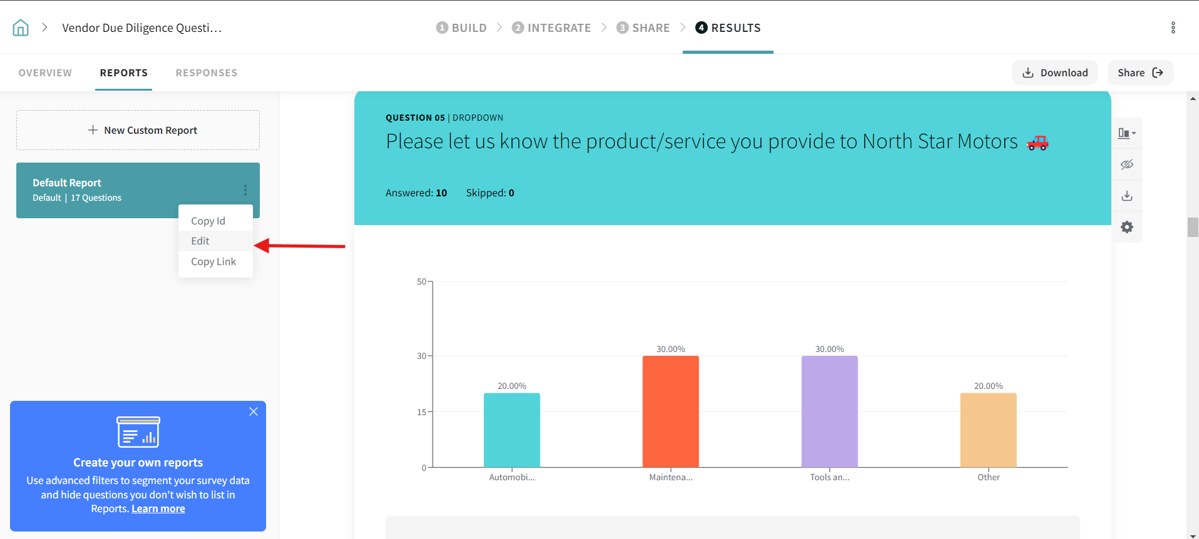Switch to the Overview tab
The height and width of the screenshot is (539, 1199).
(x=45, y=73)
